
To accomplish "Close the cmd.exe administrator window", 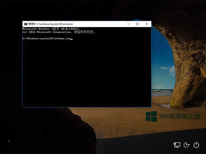I will 147,24.
